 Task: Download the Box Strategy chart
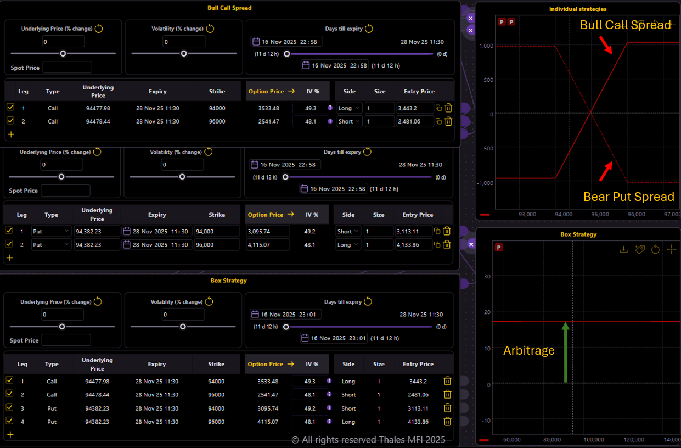pyautogui.click(x=623, y=249)
